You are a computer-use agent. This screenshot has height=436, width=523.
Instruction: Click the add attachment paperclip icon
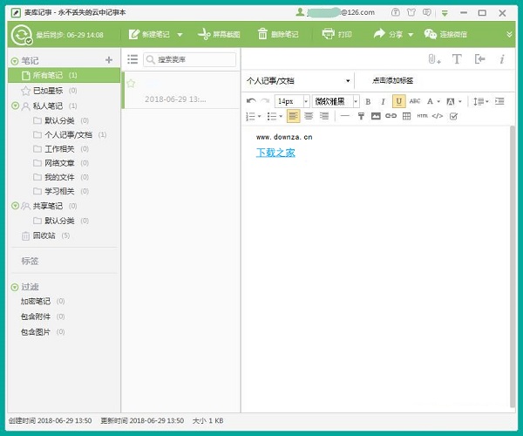pyautogui.click(x=433, y=59)
